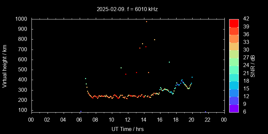Select the violet 6–9 dB colorbar segment
The width and height of the screenshot is (268, 134).
click(x=234, y=108)
